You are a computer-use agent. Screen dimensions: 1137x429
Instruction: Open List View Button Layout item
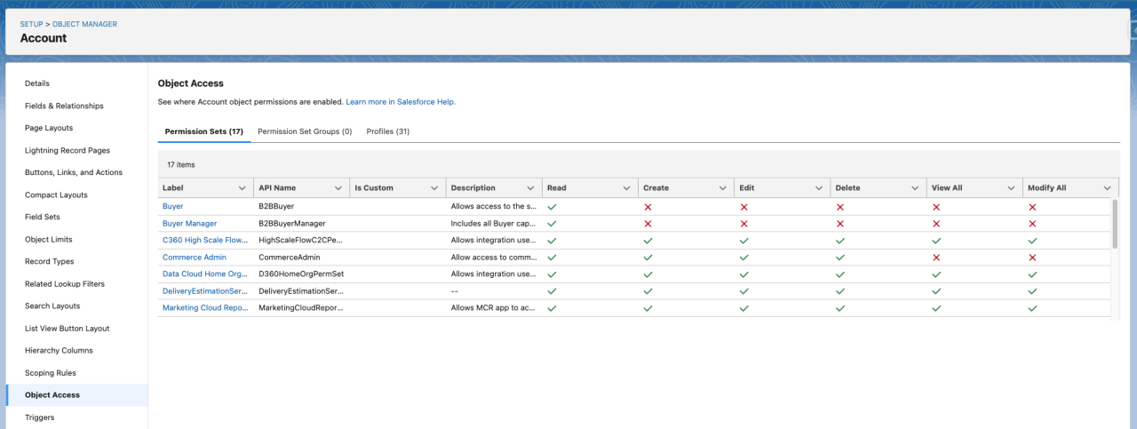click(68, 328)
